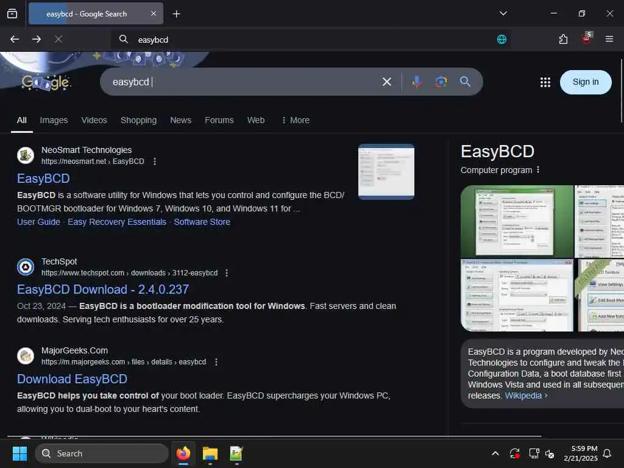This screenshot has width=624, height=468.
Task: Open green EasyBCD screenshot in knowledge panel
Action: (x=517, y=221)
